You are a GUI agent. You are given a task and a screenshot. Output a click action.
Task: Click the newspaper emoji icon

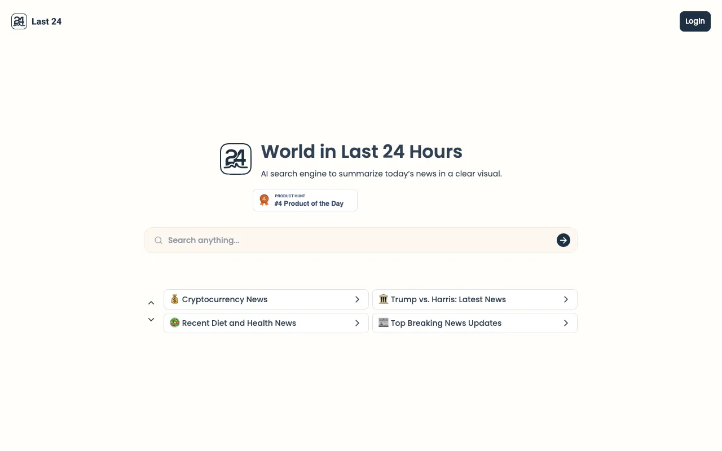[x=384, y=323]
